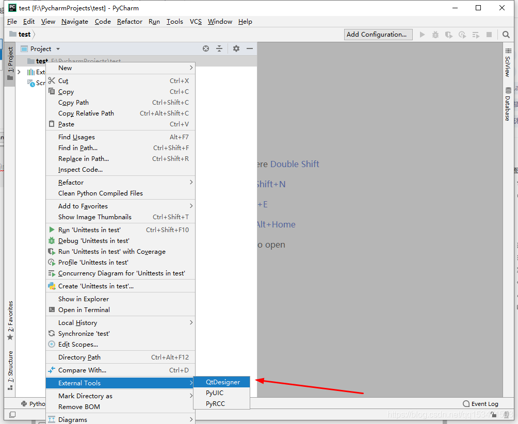The image size is (518, 424).
Task: Choose Synchronize 'test'
Action: pos(120,334)
